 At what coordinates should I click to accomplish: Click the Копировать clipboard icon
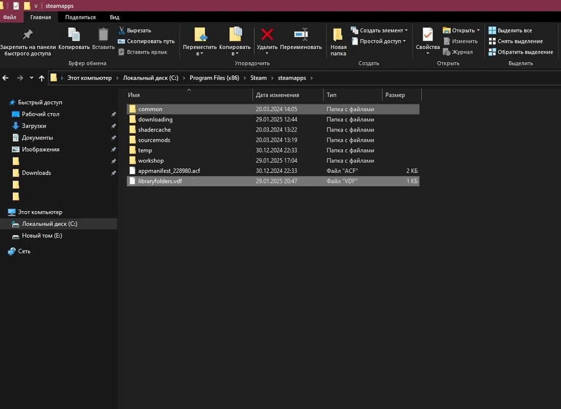click(x=74, y=35)
